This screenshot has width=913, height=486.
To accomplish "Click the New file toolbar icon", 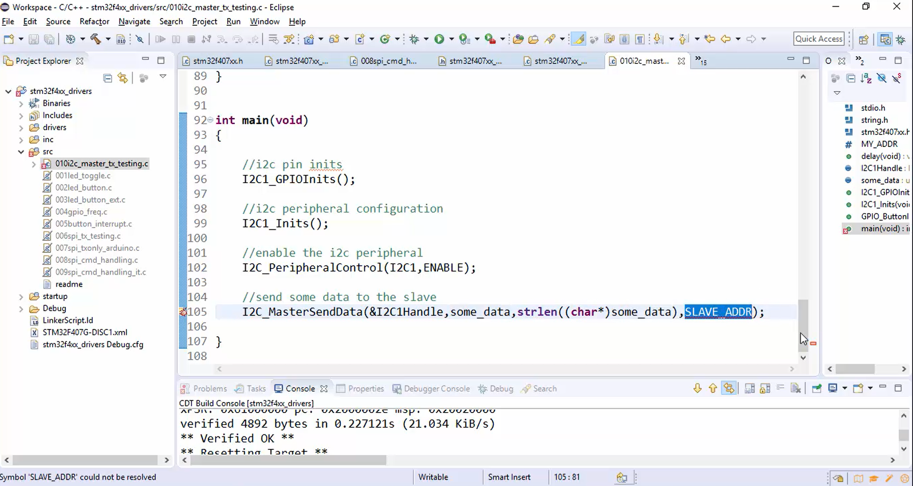I will point(9,39).
